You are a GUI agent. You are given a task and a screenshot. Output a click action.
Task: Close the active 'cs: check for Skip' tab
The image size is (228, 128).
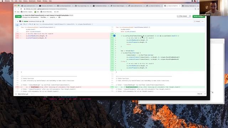point(180,6)
